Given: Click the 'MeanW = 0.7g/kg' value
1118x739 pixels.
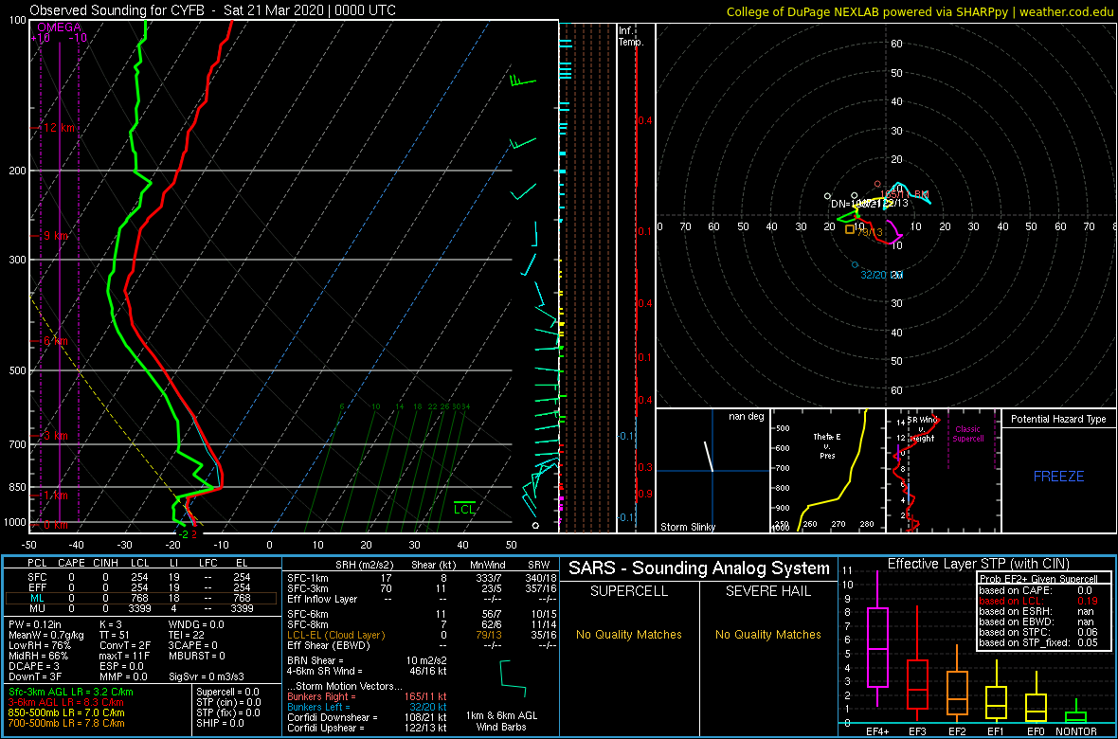Looking at the screenshot, I should click(45, 635).
